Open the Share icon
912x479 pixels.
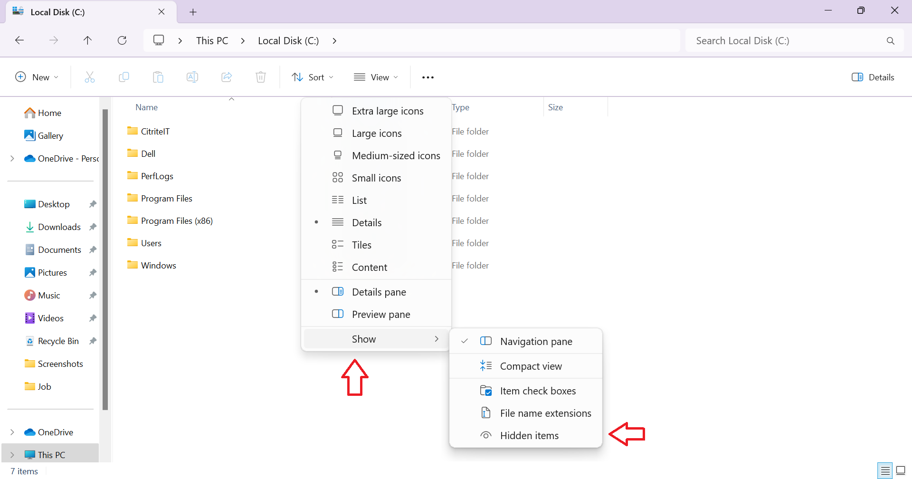tap(227, 77)
